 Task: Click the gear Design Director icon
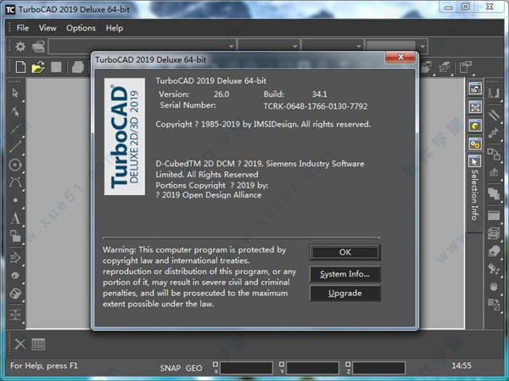coord(20,47)
